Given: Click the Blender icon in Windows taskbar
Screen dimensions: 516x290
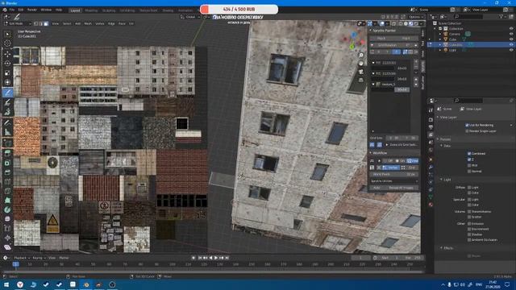Looking at the screenshot, I should click(86, 284).
